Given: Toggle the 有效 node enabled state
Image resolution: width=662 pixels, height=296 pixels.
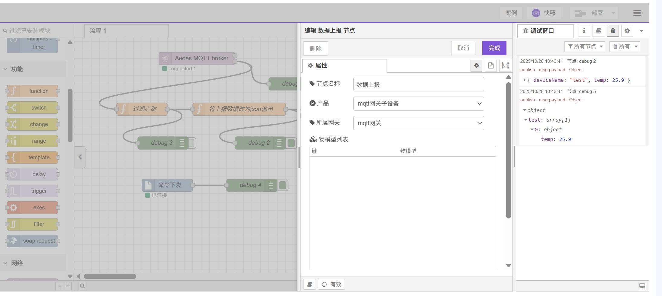Looking at the screenshot, I should [331, 284].
